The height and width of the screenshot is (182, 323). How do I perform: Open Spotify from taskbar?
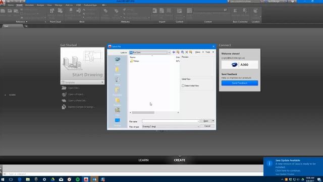(x=78, y=179)
